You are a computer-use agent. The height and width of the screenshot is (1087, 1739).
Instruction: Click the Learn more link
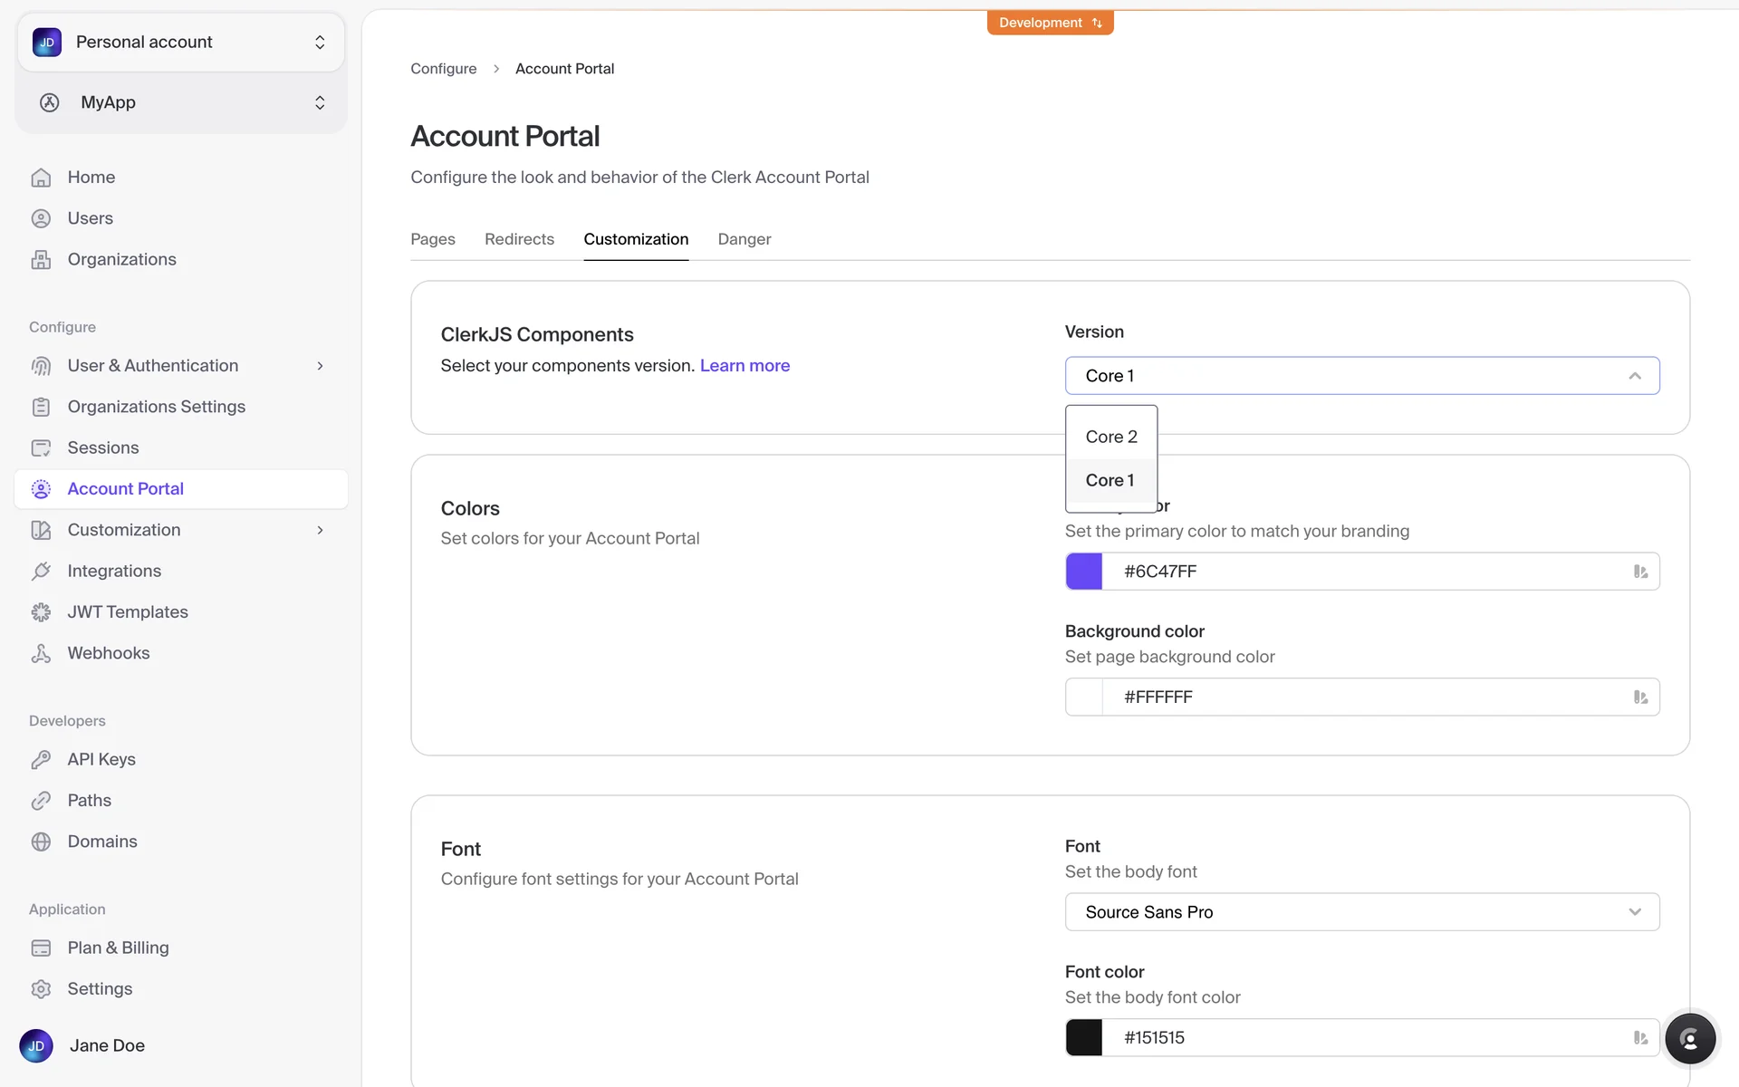coord(745,366)
